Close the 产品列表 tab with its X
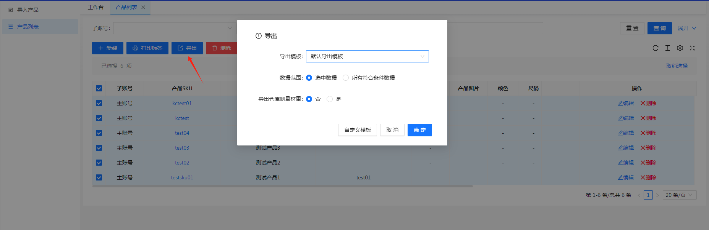The width and height of the screenshot is (709, 230). tap(143, 7)
